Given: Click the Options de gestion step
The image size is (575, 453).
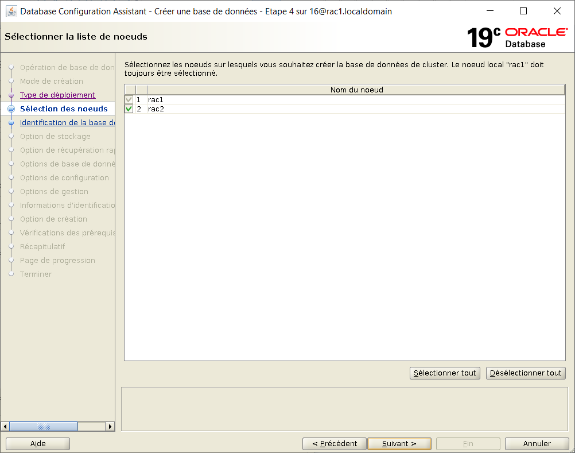Looking at the screenshot, I should point(54,191).
